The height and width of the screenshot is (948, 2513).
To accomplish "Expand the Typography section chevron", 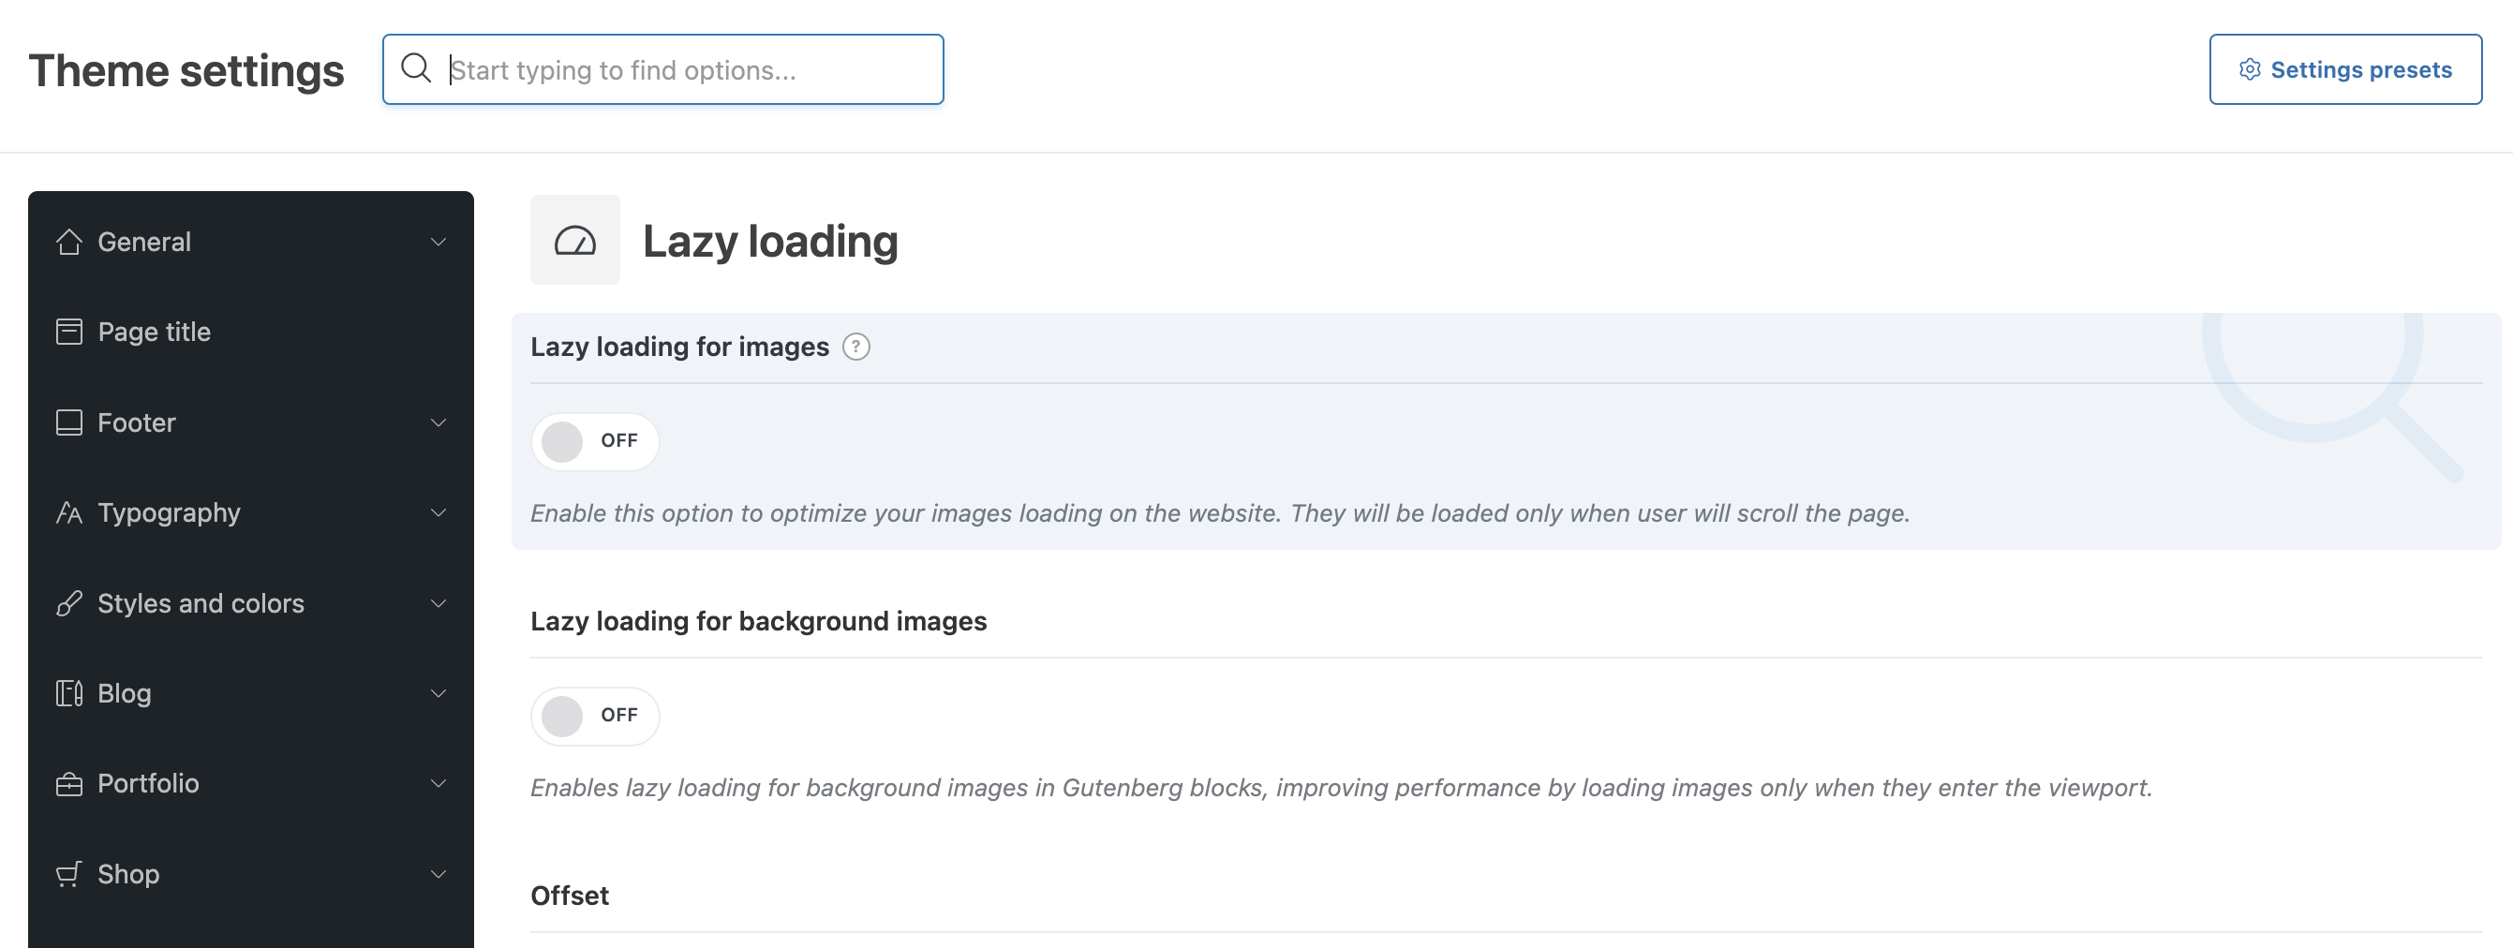I will pyautogui.click(x=438, y=513).
